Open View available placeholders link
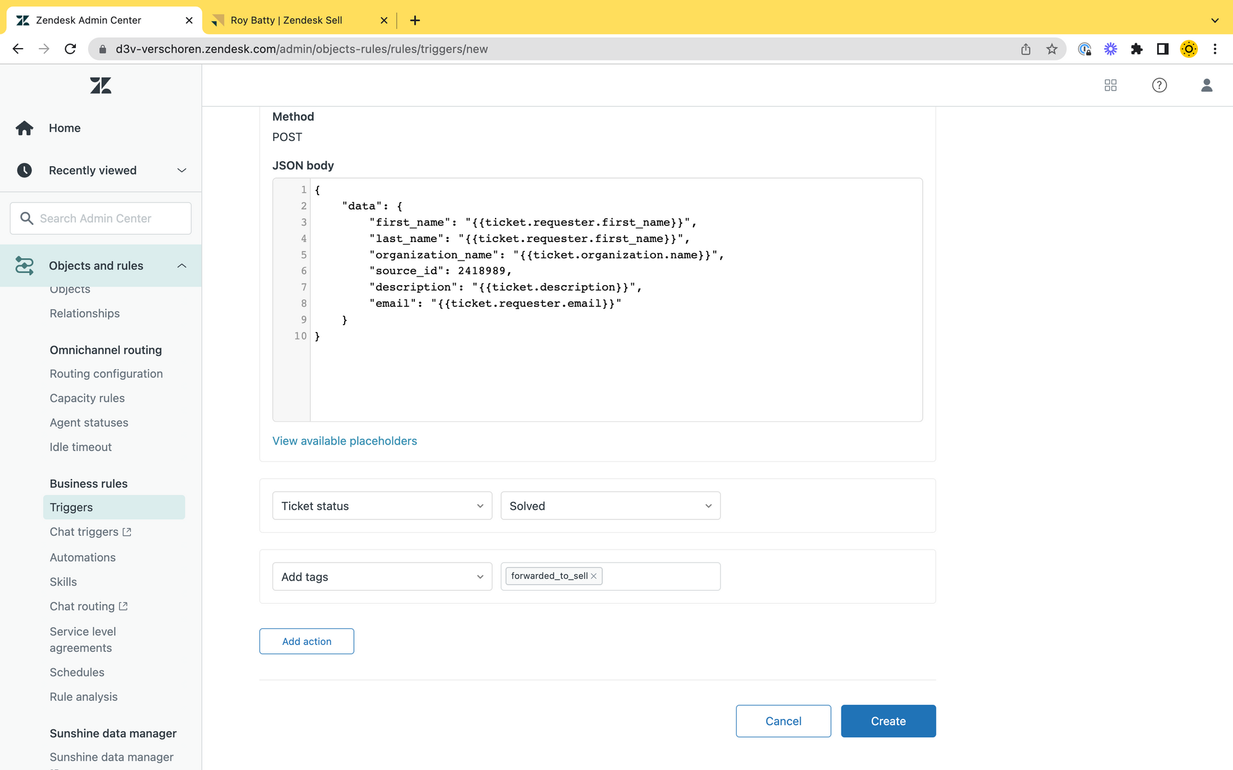Viewport: 1233px width, 770px height. [x=345, y=441]
